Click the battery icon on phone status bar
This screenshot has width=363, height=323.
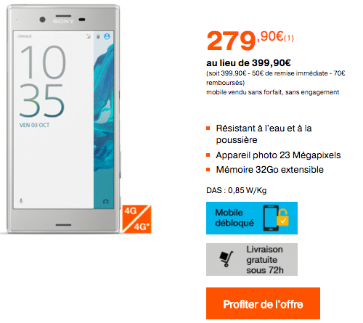click(98, 36)
